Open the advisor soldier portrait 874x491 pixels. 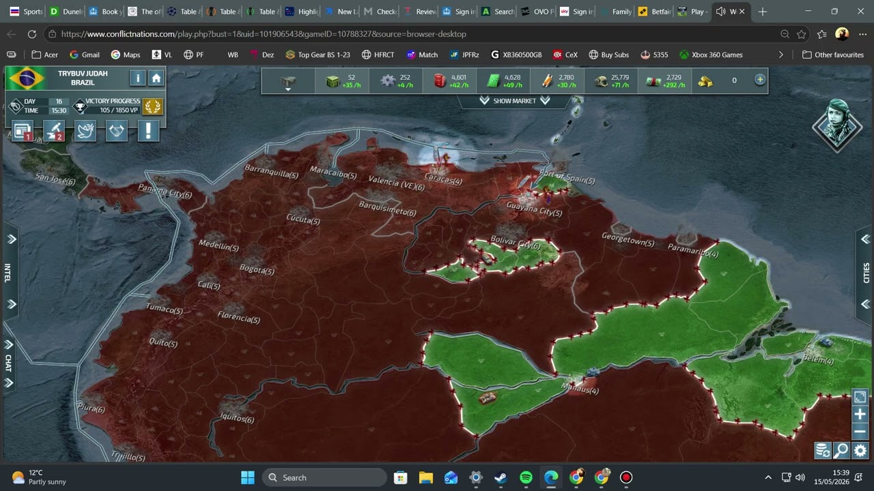[837, 125]
